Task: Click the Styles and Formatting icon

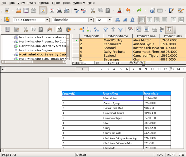Action: 7,20
